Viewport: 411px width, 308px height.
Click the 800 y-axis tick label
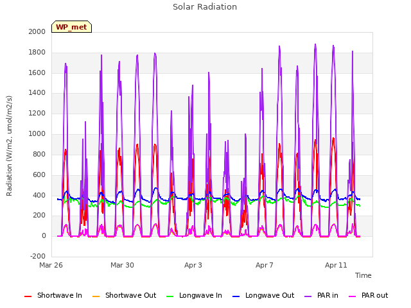click(x=39, y=154)
